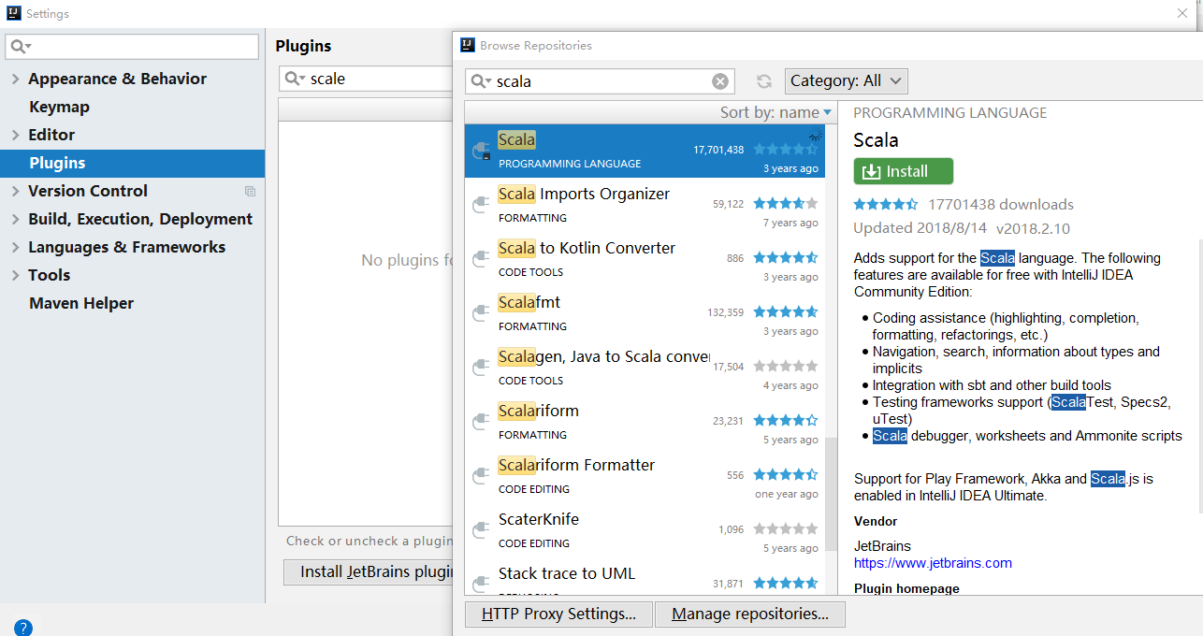Open the Category: All dropdown

(846, 80)
